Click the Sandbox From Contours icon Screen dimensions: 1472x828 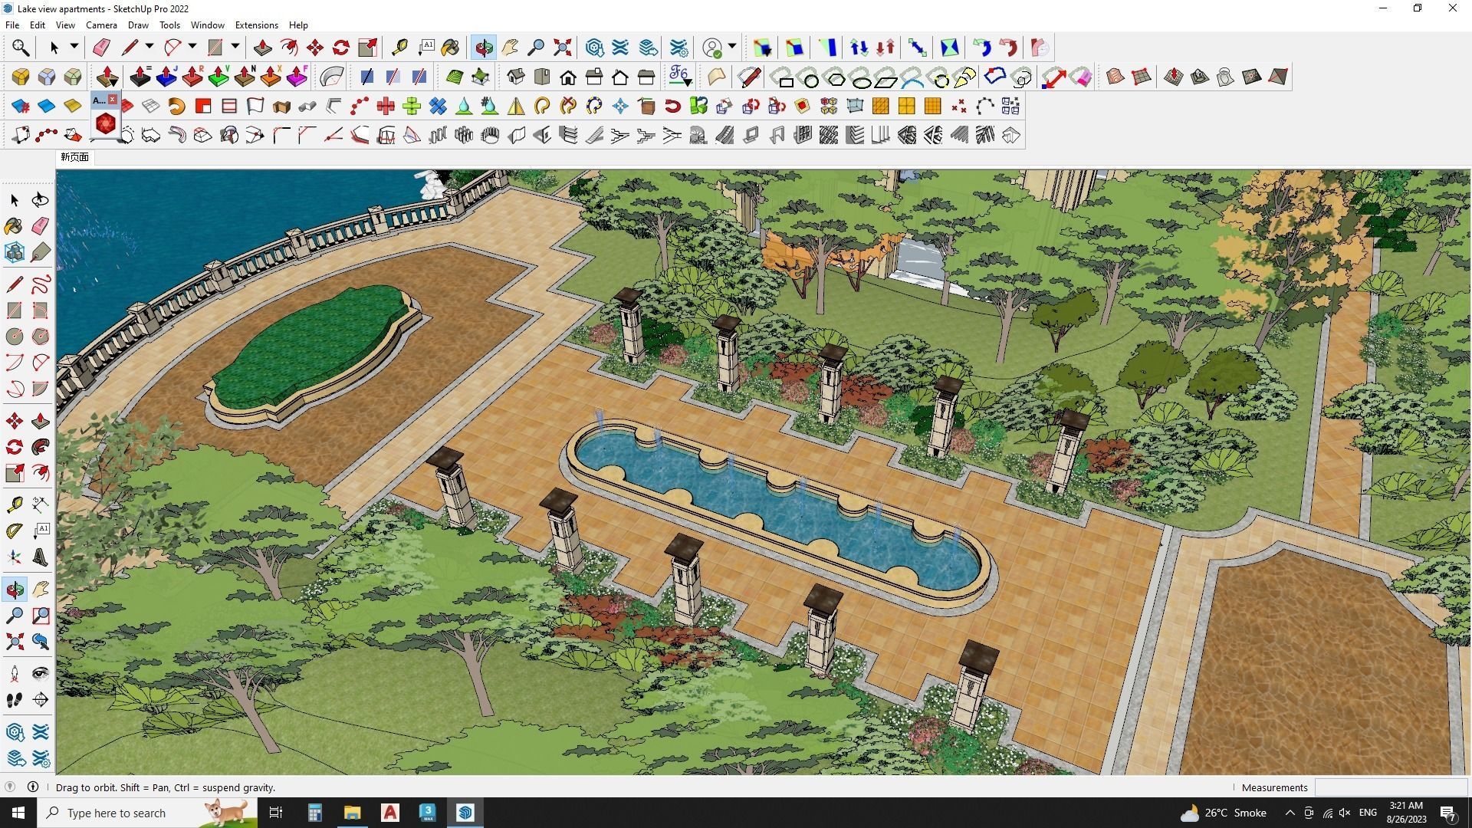coord(1115,77)
